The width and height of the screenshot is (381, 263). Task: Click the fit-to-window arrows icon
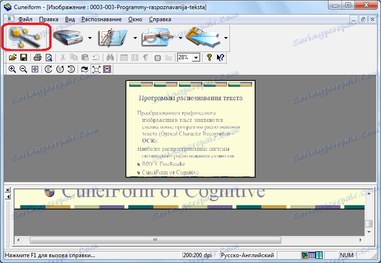35,69
